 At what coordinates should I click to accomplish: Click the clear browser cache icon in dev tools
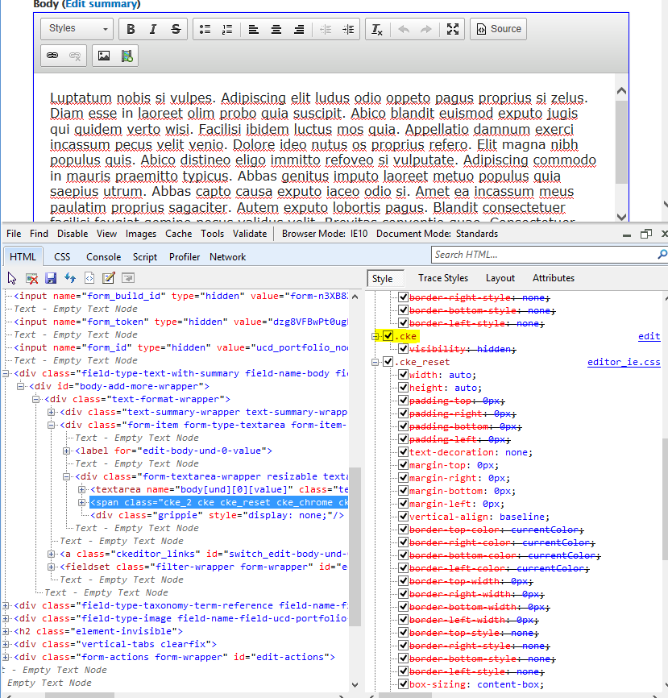point(31,278)
